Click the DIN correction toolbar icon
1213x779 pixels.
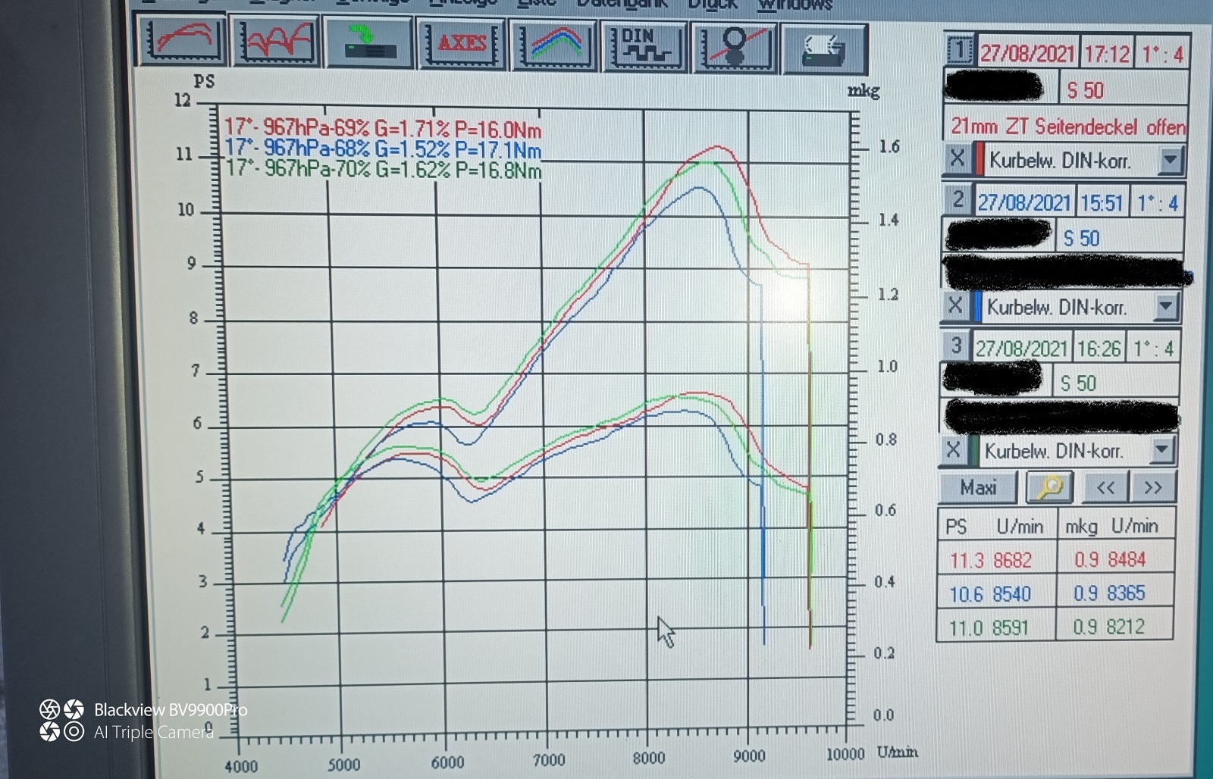pyautogui.click(x=644, y=46)
